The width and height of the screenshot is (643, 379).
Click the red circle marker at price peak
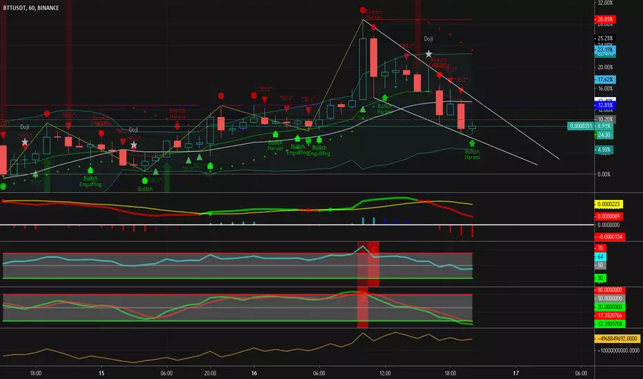point(362,10)
